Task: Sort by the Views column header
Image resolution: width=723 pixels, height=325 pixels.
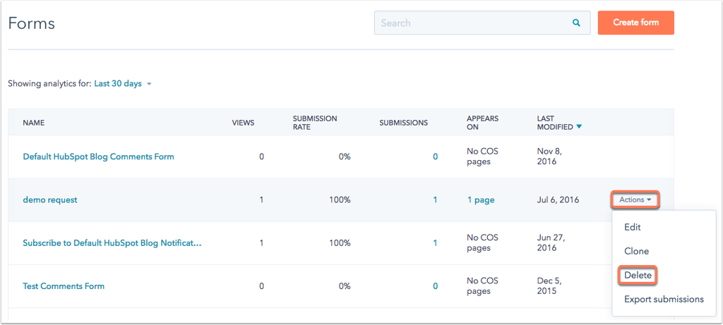Action: [x=243, y=123]
